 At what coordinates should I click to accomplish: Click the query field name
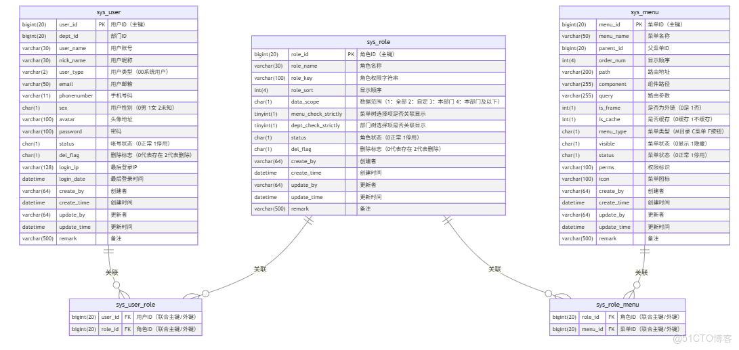click(x=606, y=95)
